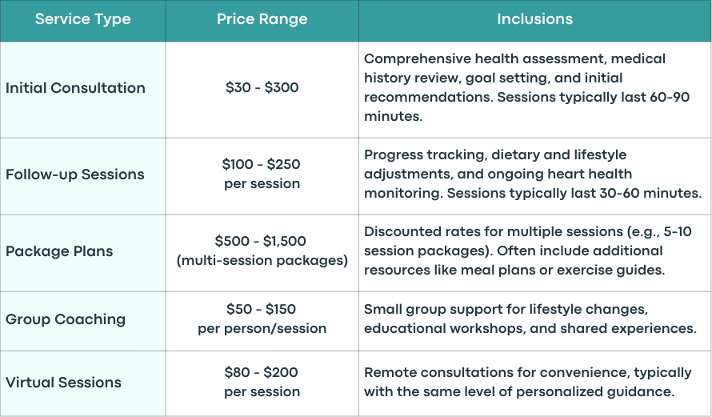
Task: Click the small group support description
Action: (x=530, y=319)
